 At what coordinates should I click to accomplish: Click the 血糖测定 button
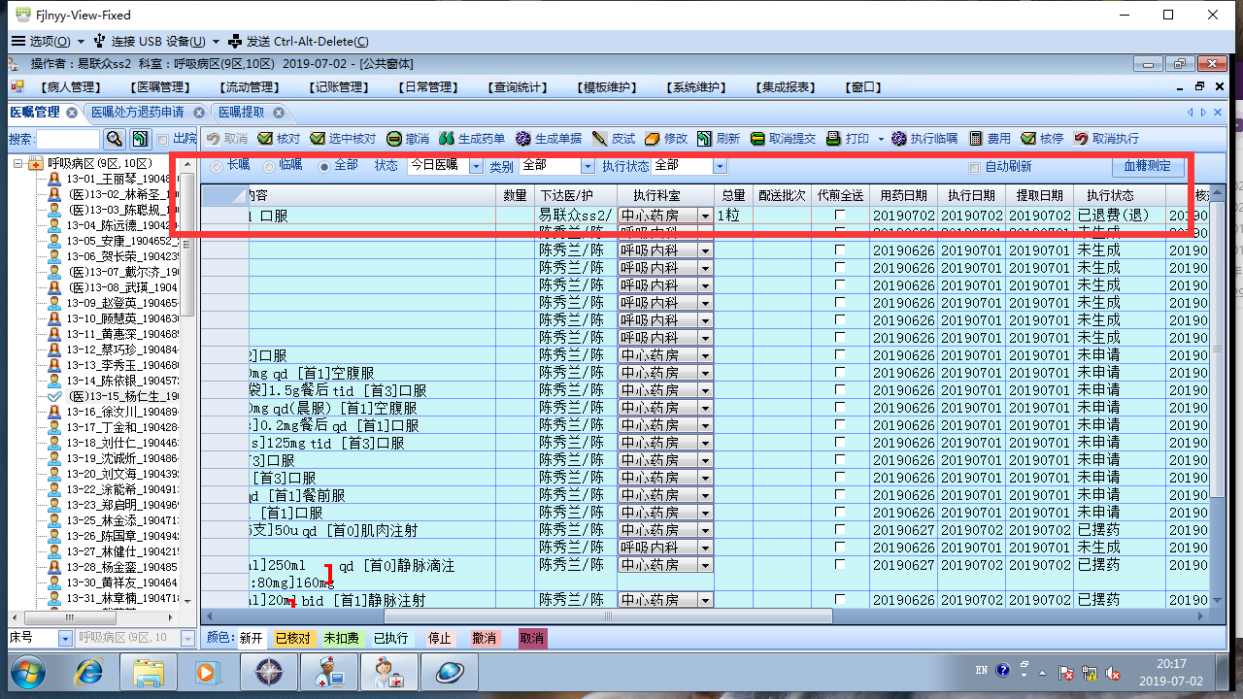[1148, 166]
